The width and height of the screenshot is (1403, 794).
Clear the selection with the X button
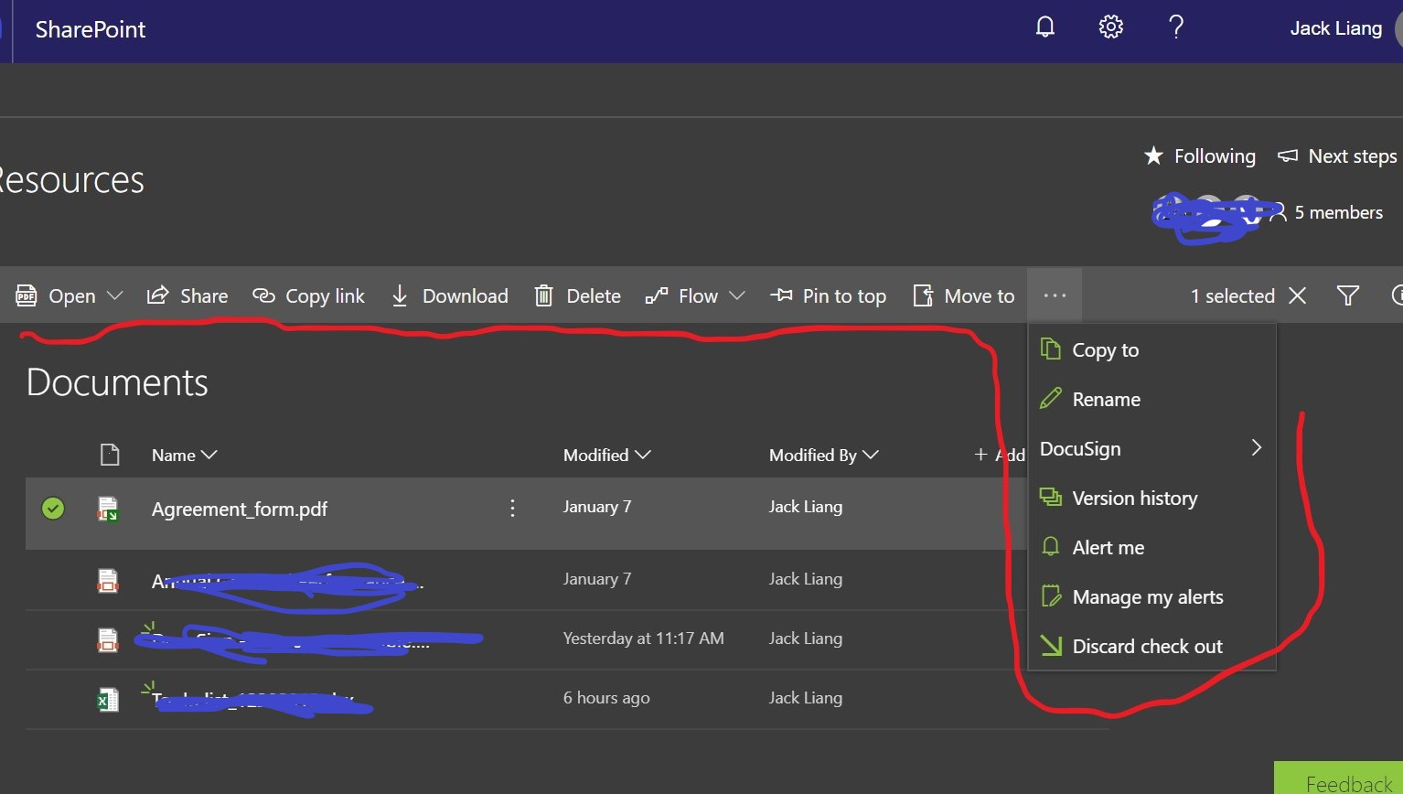(1297, 295)
